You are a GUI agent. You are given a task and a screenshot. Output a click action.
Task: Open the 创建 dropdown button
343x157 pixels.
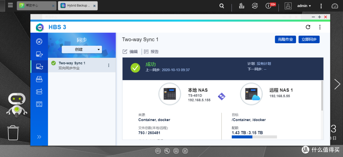82,50
